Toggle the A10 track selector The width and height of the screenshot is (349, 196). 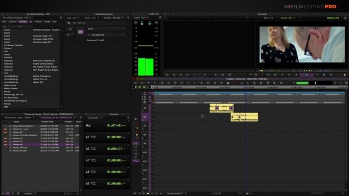pyautogui.click(x=145, y=152)
